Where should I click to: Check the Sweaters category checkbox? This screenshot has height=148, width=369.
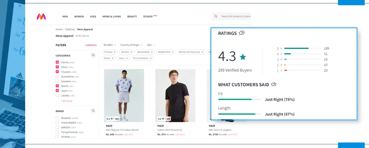click(x=57, y=81)
